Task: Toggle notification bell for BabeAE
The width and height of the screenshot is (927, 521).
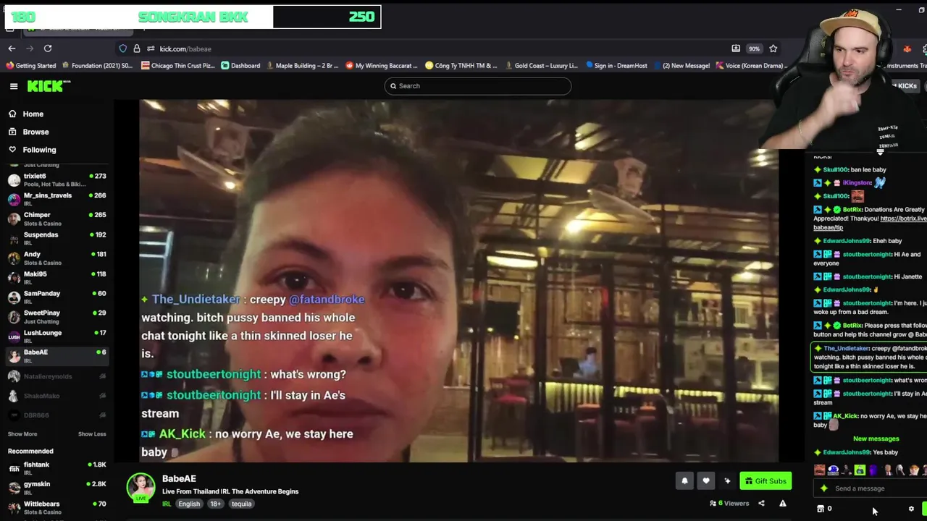Action: [684, 481]
